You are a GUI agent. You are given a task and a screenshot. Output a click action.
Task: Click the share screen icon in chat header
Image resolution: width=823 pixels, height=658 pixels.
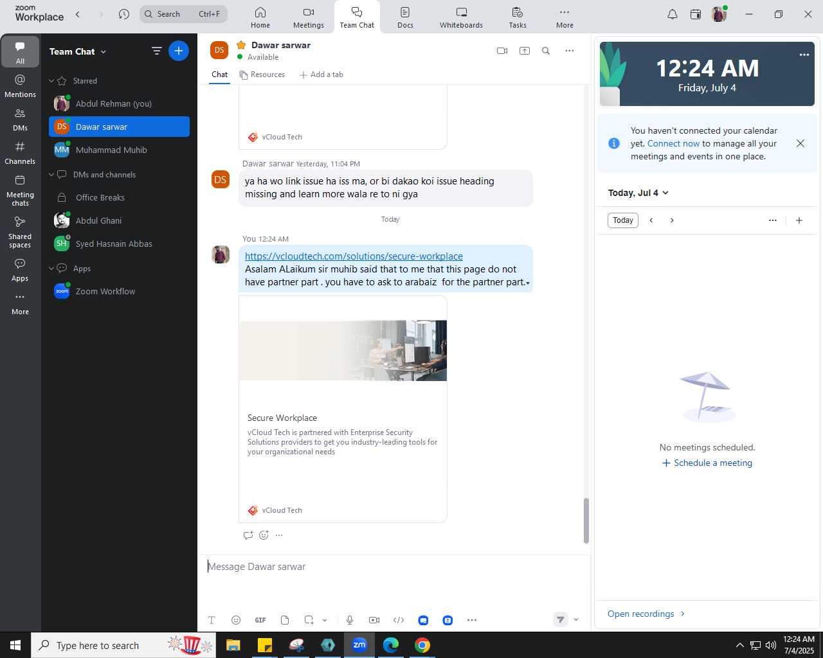pos(525,51)
